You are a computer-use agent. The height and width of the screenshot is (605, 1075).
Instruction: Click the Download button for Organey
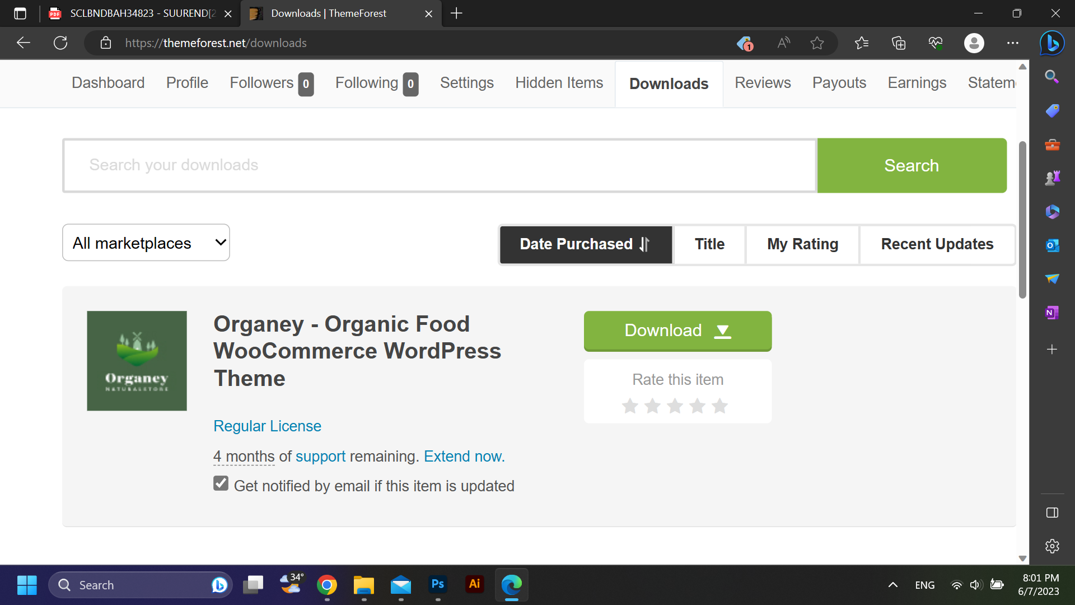pyautogui.click(x=677, y=331)
